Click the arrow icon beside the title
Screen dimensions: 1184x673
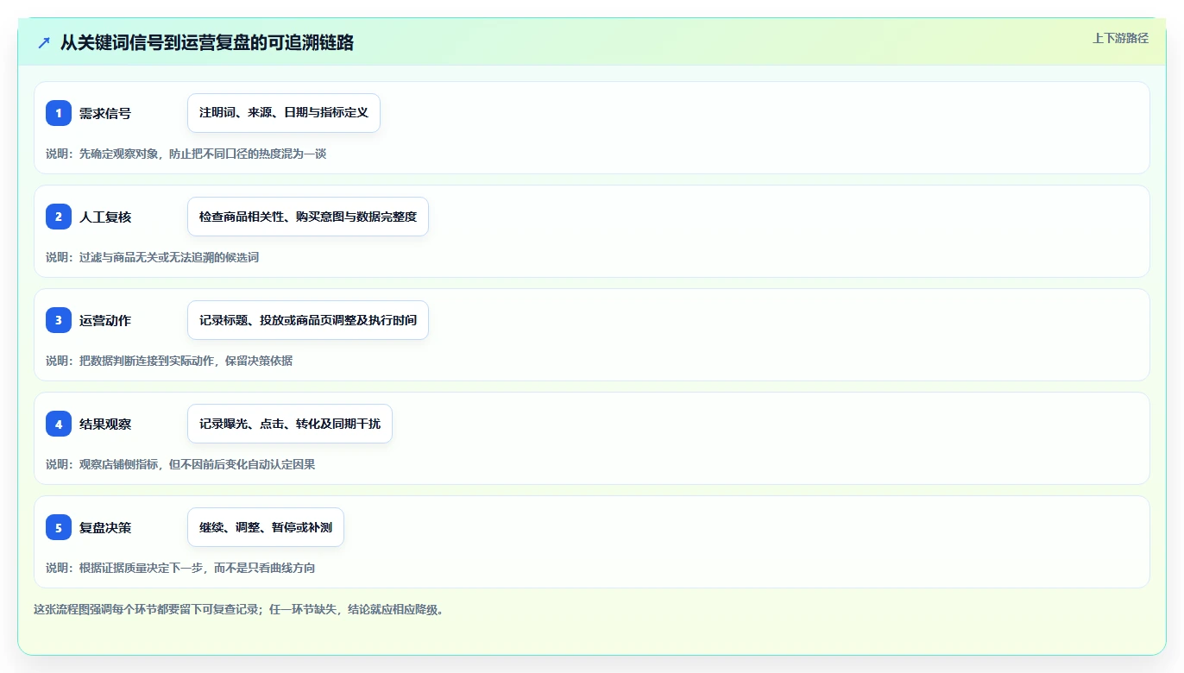coord(44,42)
